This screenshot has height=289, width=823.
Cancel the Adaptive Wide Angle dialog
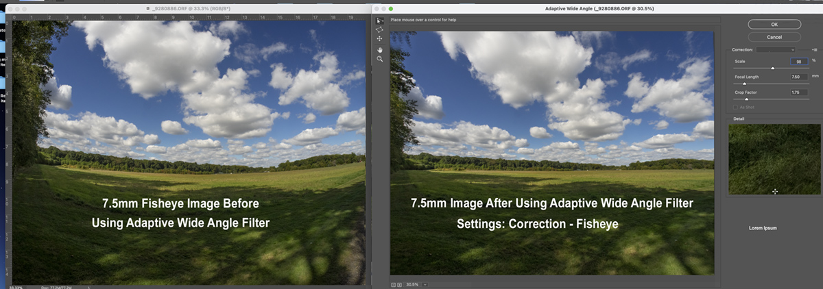click(x=774, y=37)
